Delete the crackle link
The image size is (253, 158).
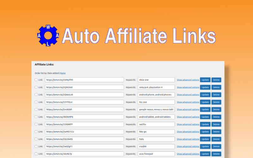(x=216, y=147)
